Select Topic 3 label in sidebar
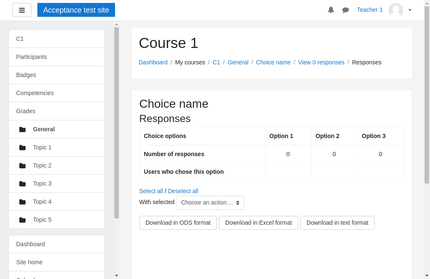Image resolution: width=430 pixels, height=279 pixels. [42, 183]
